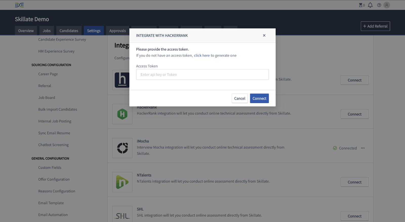Click the iMocha Connected status
The width and height of the screenshot is (405, 222).
coord(345,148)
